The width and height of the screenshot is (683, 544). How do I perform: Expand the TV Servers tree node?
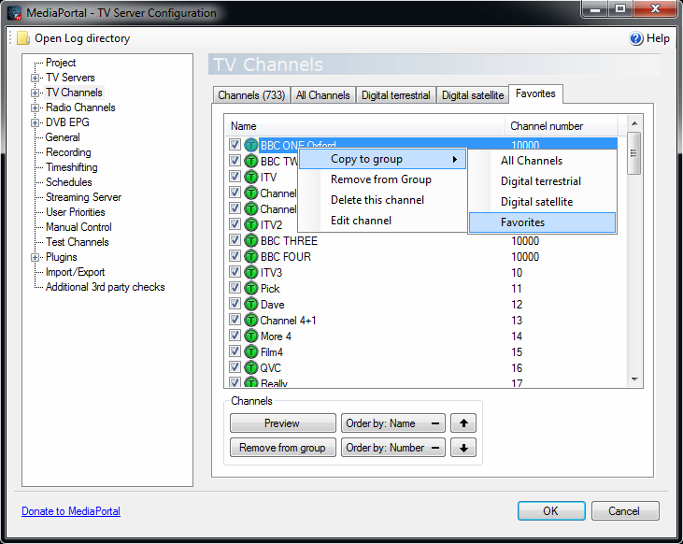(x=35, y=78)
